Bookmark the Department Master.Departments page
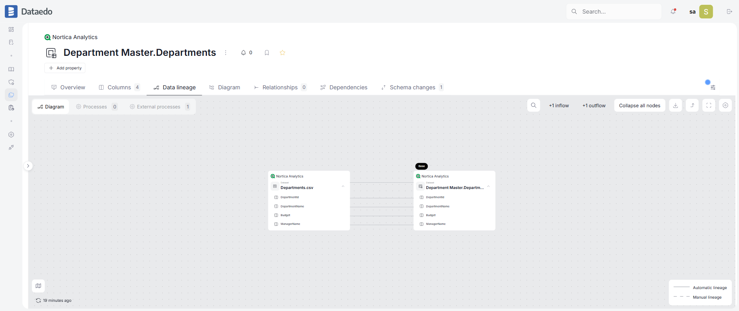 click(x=267, y=53)
